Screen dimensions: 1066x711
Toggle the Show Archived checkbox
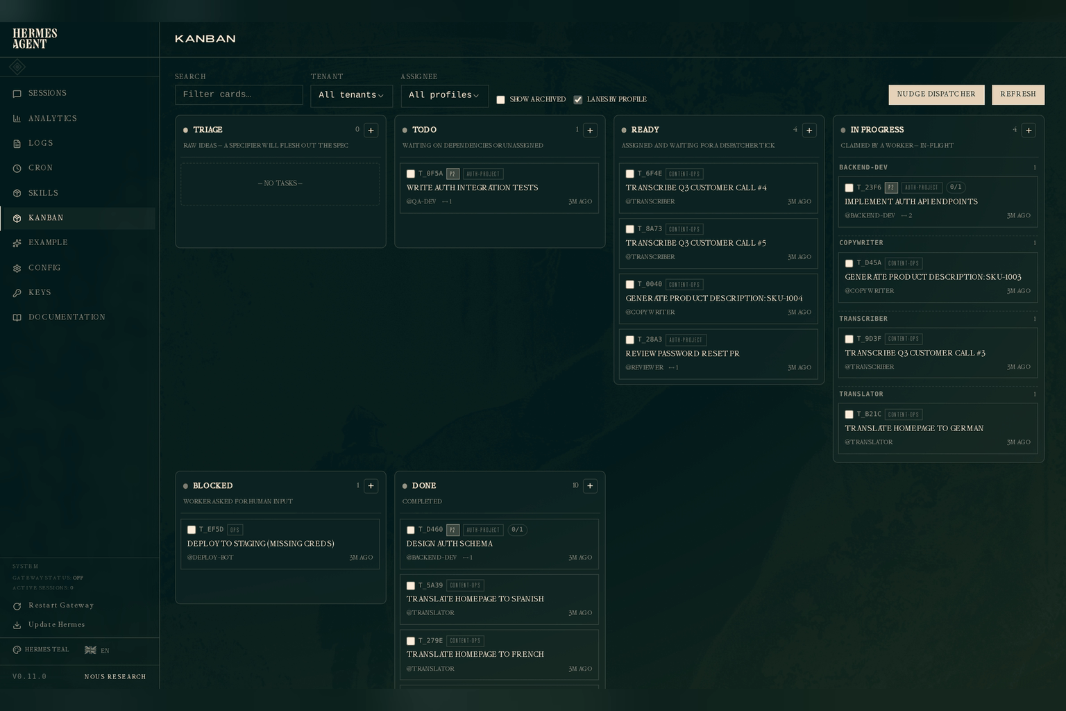tap(500, 100)
